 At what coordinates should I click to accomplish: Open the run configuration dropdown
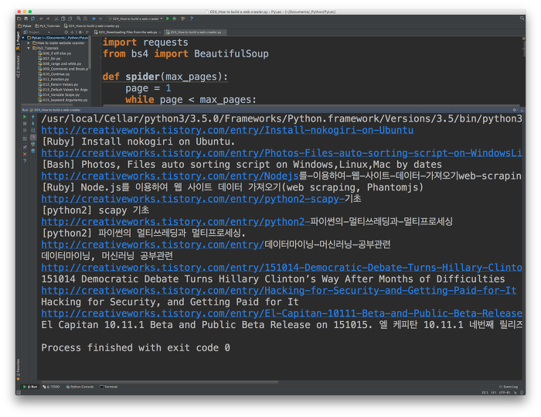tap(135, 19)
